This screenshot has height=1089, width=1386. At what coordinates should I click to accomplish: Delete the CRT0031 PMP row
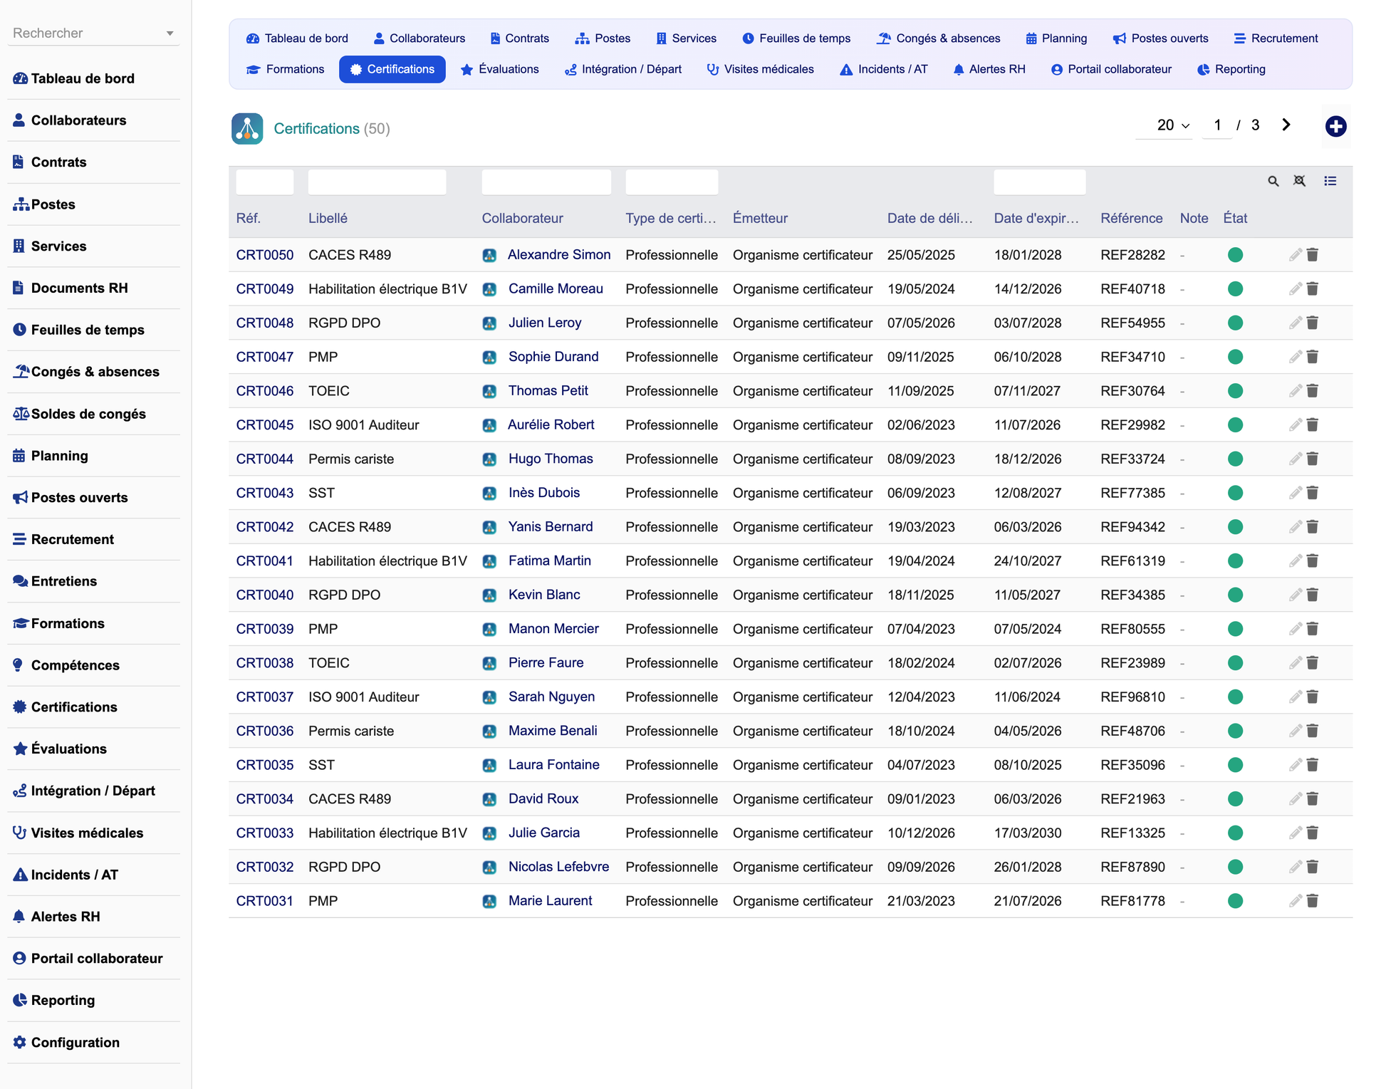(x=1313, y=901)
